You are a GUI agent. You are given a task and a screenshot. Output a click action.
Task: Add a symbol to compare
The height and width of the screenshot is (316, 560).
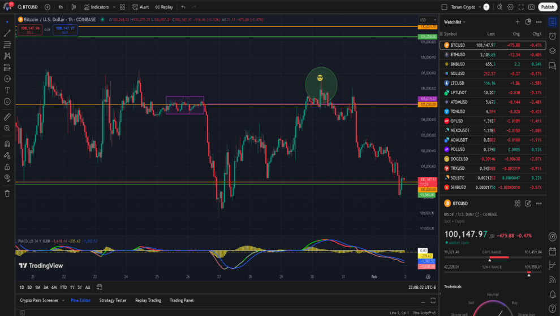[47, 7]
